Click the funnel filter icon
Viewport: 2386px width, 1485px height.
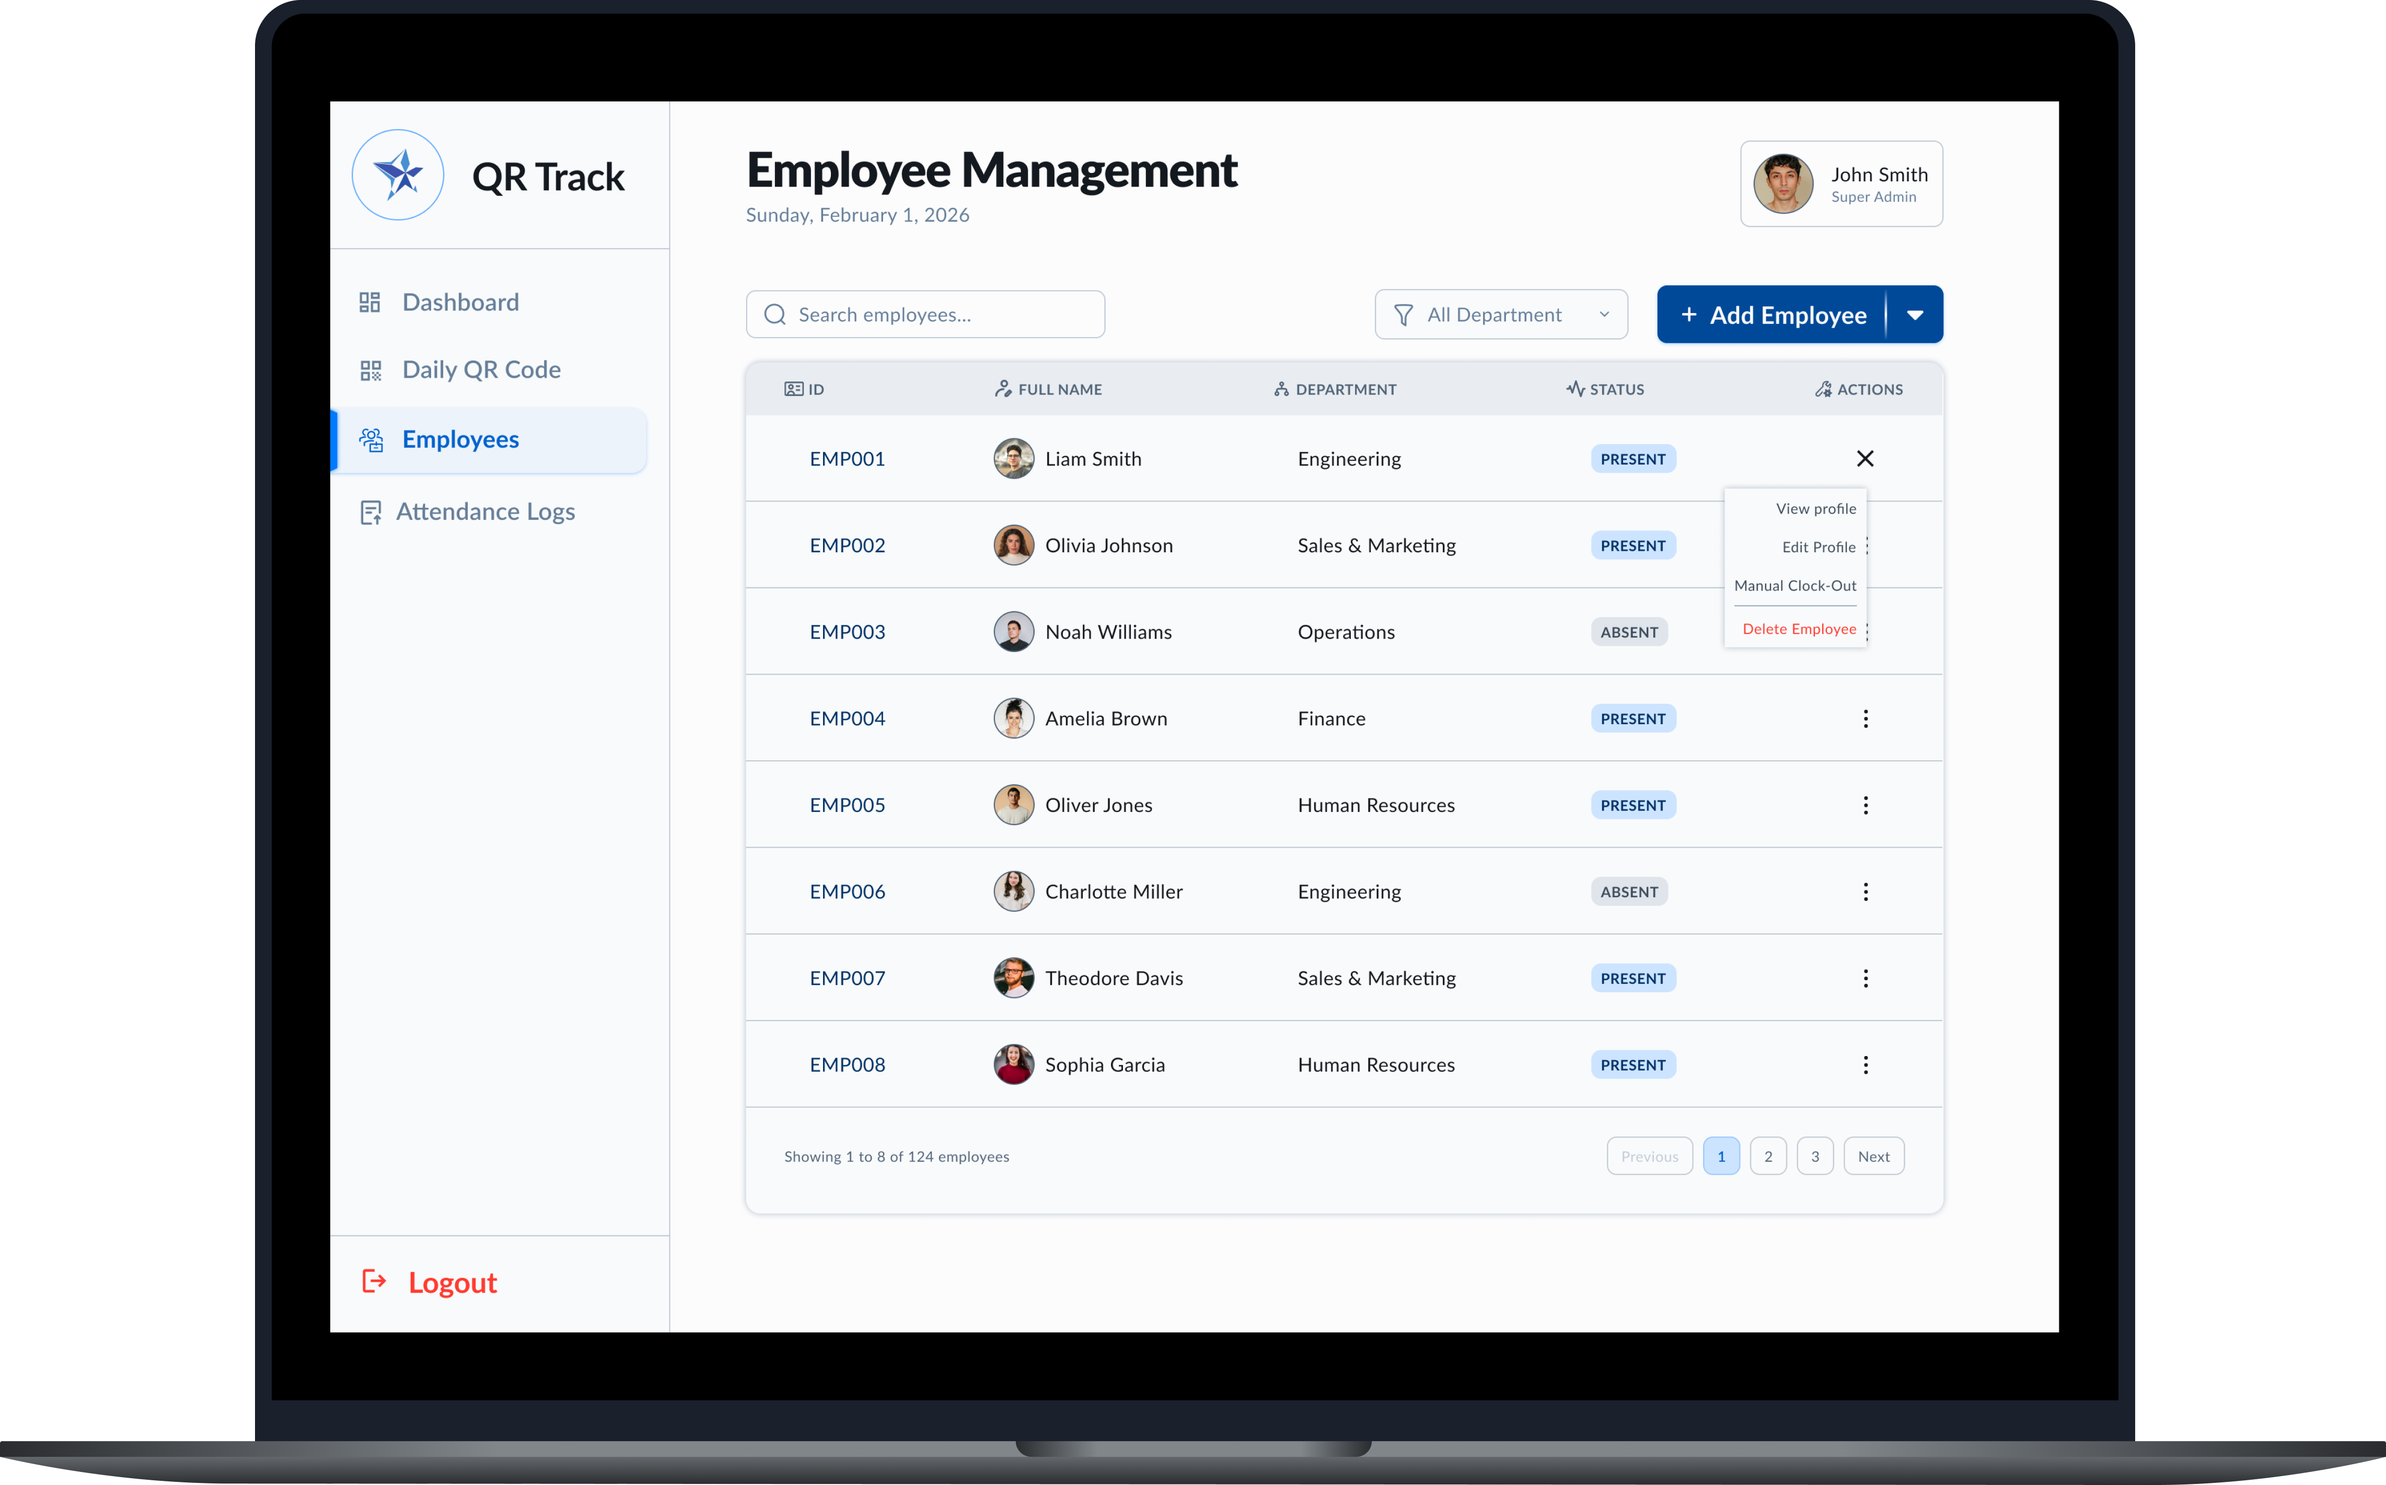pyautogui.click(x=1404, y=314)
